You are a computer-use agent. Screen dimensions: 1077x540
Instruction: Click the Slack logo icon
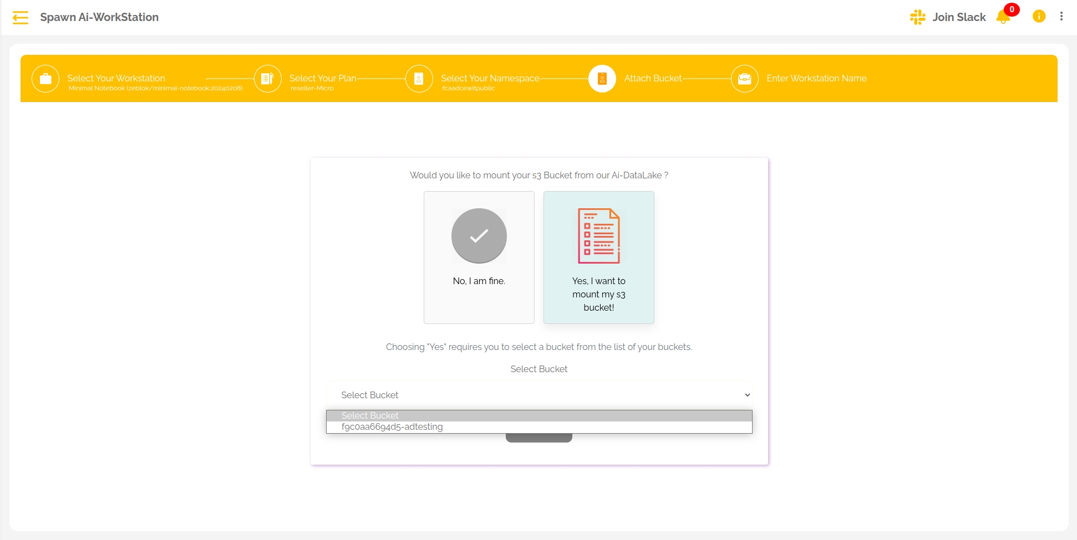point(917,17)
